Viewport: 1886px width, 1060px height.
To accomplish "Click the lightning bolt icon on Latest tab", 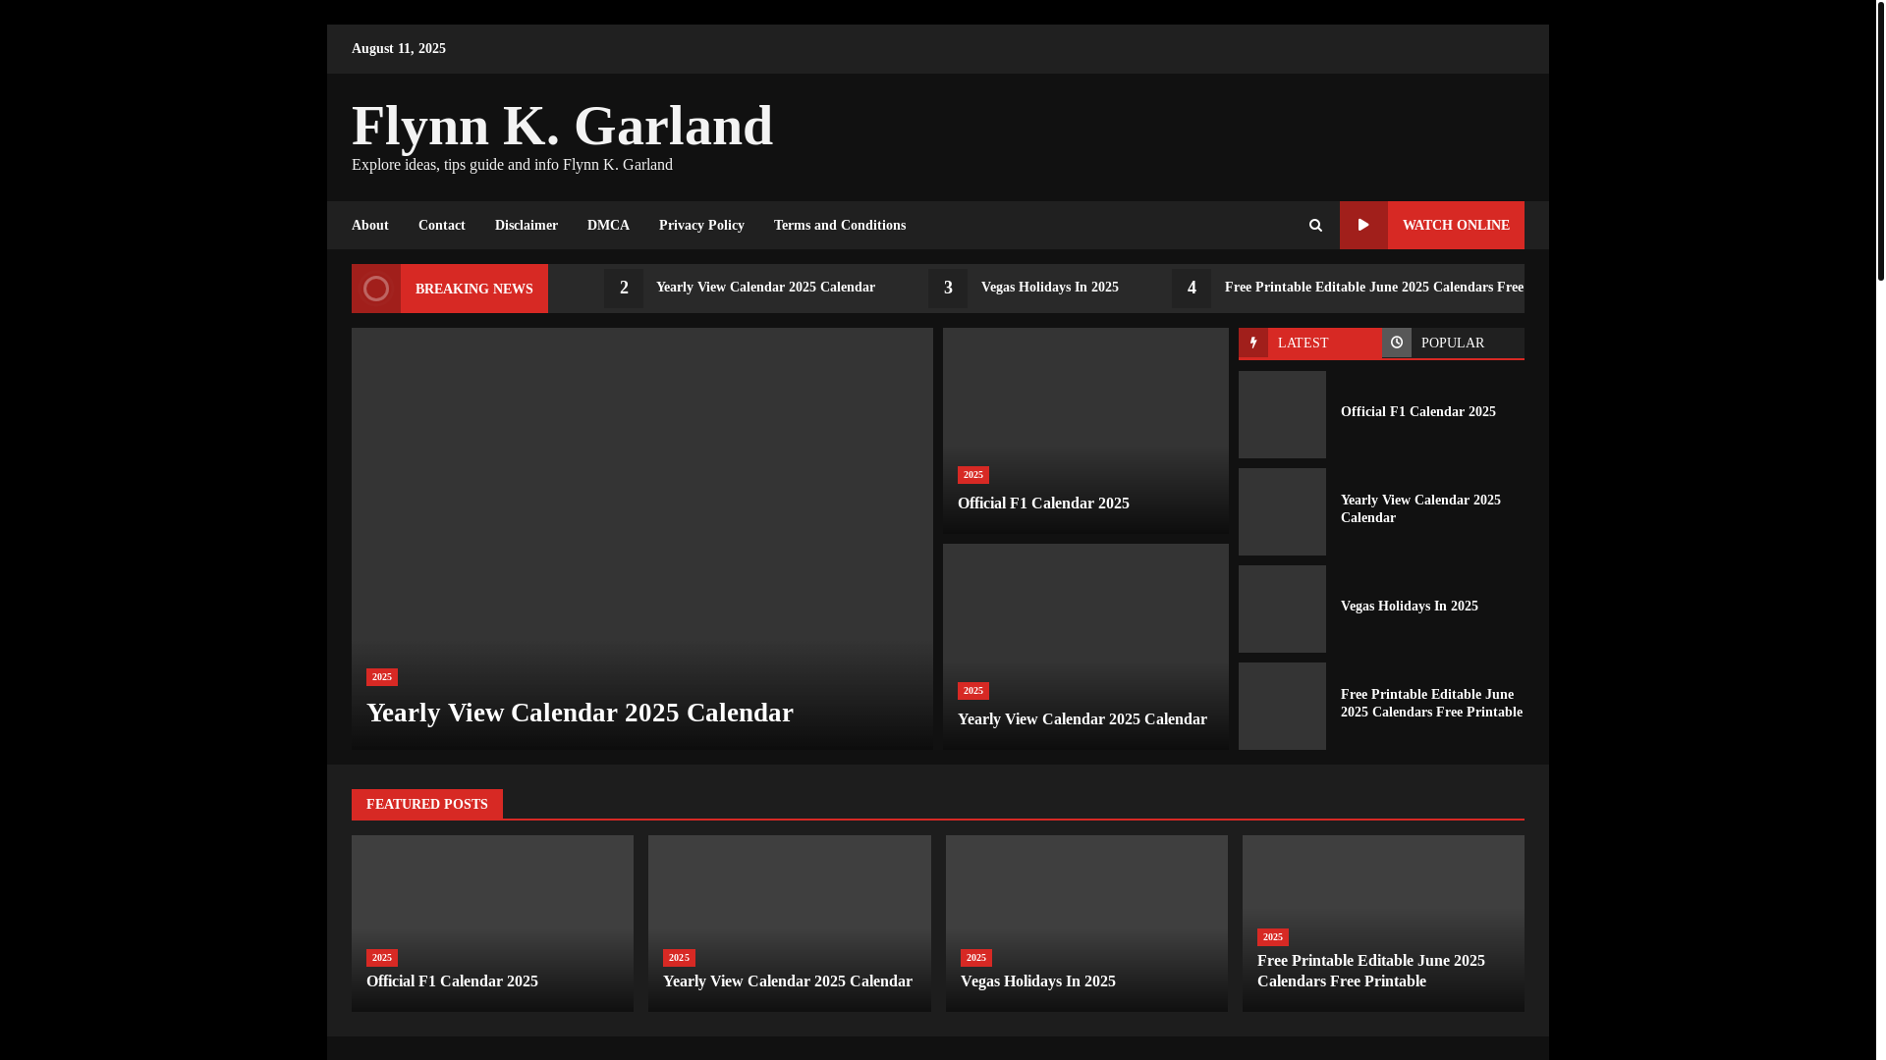I will [1253, 343].
